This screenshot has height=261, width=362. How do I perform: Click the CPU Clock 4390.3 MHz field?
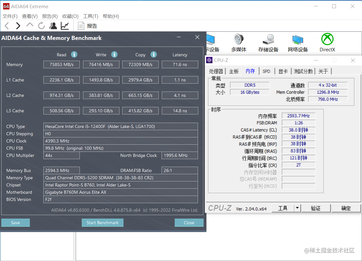121,141
